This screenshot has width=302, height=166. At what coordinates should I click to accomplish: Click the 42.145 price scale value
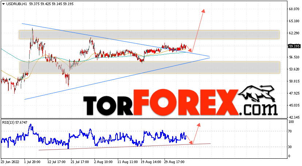point(294,117)
